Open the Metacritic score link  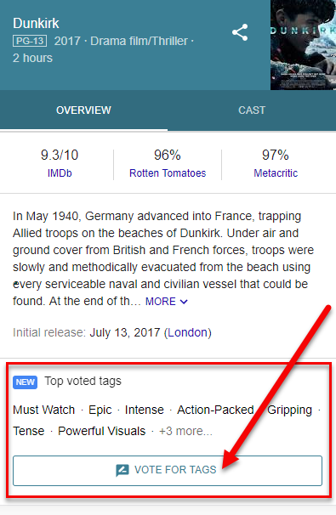click(276, 173)
